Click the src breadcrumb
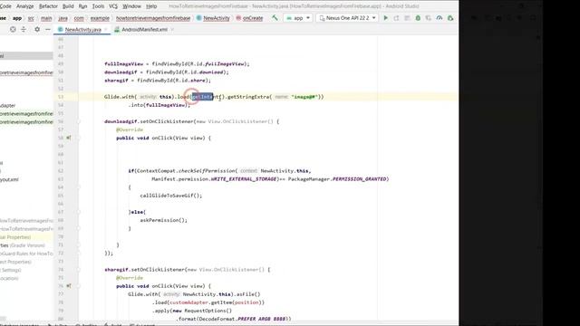The width and height of the screenshot is (580, 326). (x=31, y=18)
